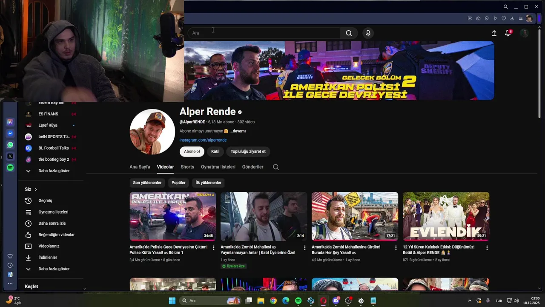545x307 pixels.
Task: Open Aria AI in Opera sidebar
Action: [x=10, y=122]
